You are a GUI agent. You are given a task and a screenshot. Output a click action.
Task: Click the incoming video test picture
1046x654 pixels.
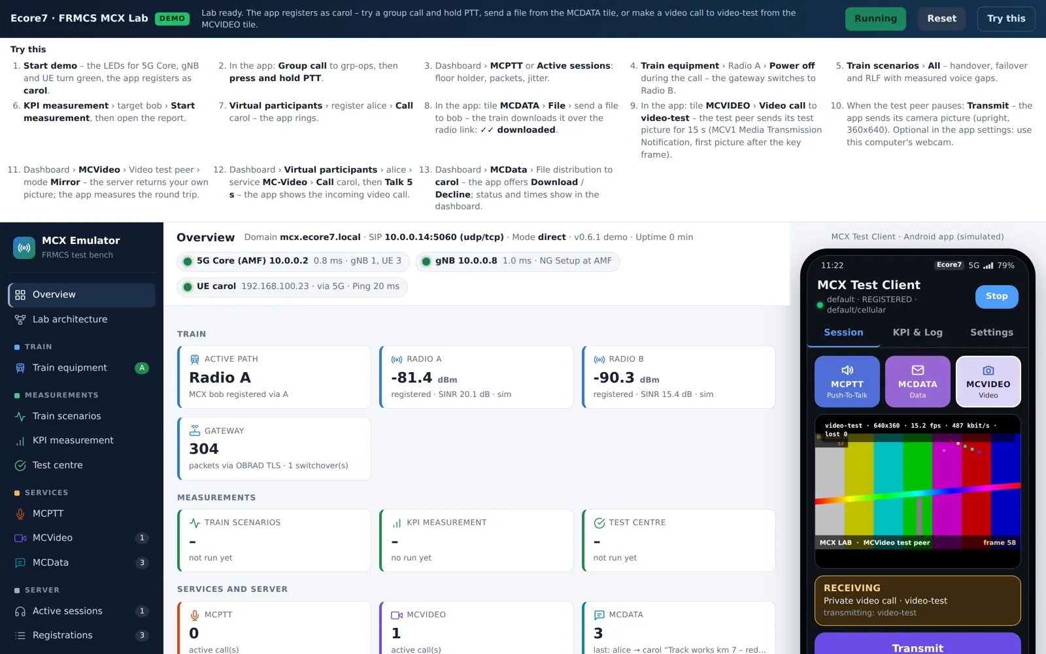(x=917, y=490)
